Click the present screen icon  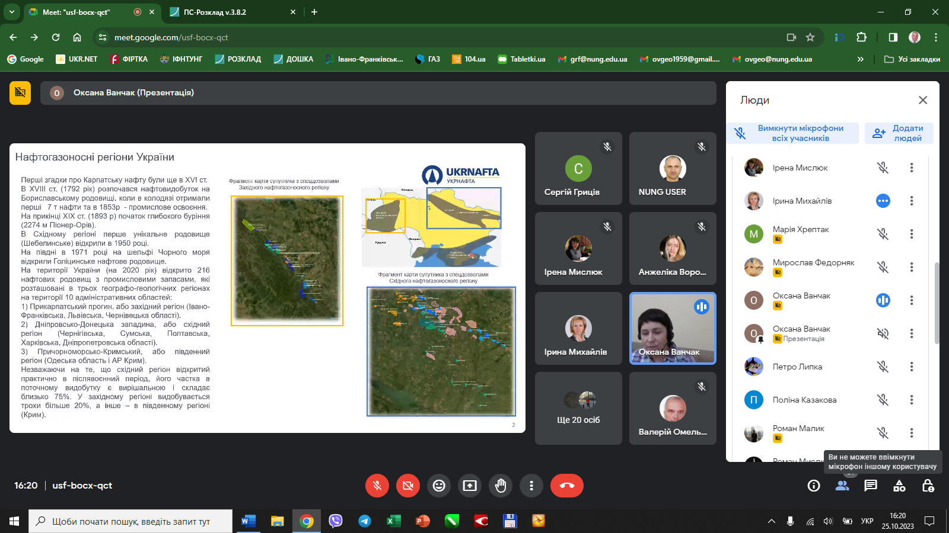(470, 486)
